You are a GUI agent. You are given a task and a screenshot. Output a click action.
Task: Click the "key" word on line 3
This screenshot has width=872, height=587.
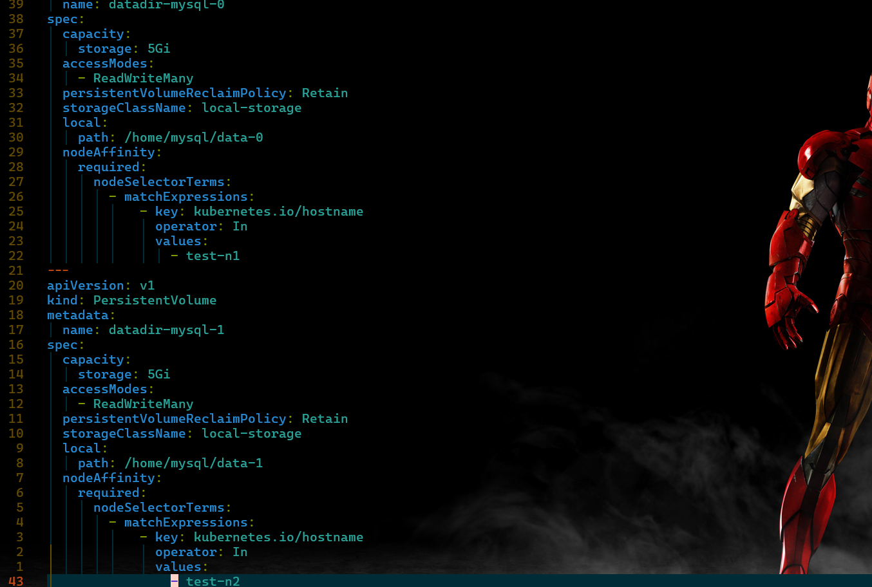tap(167, 537)
